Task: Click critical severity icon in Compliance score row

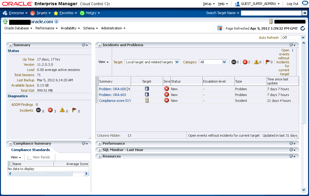Action: pyautogui.click(x=166, y=100)
